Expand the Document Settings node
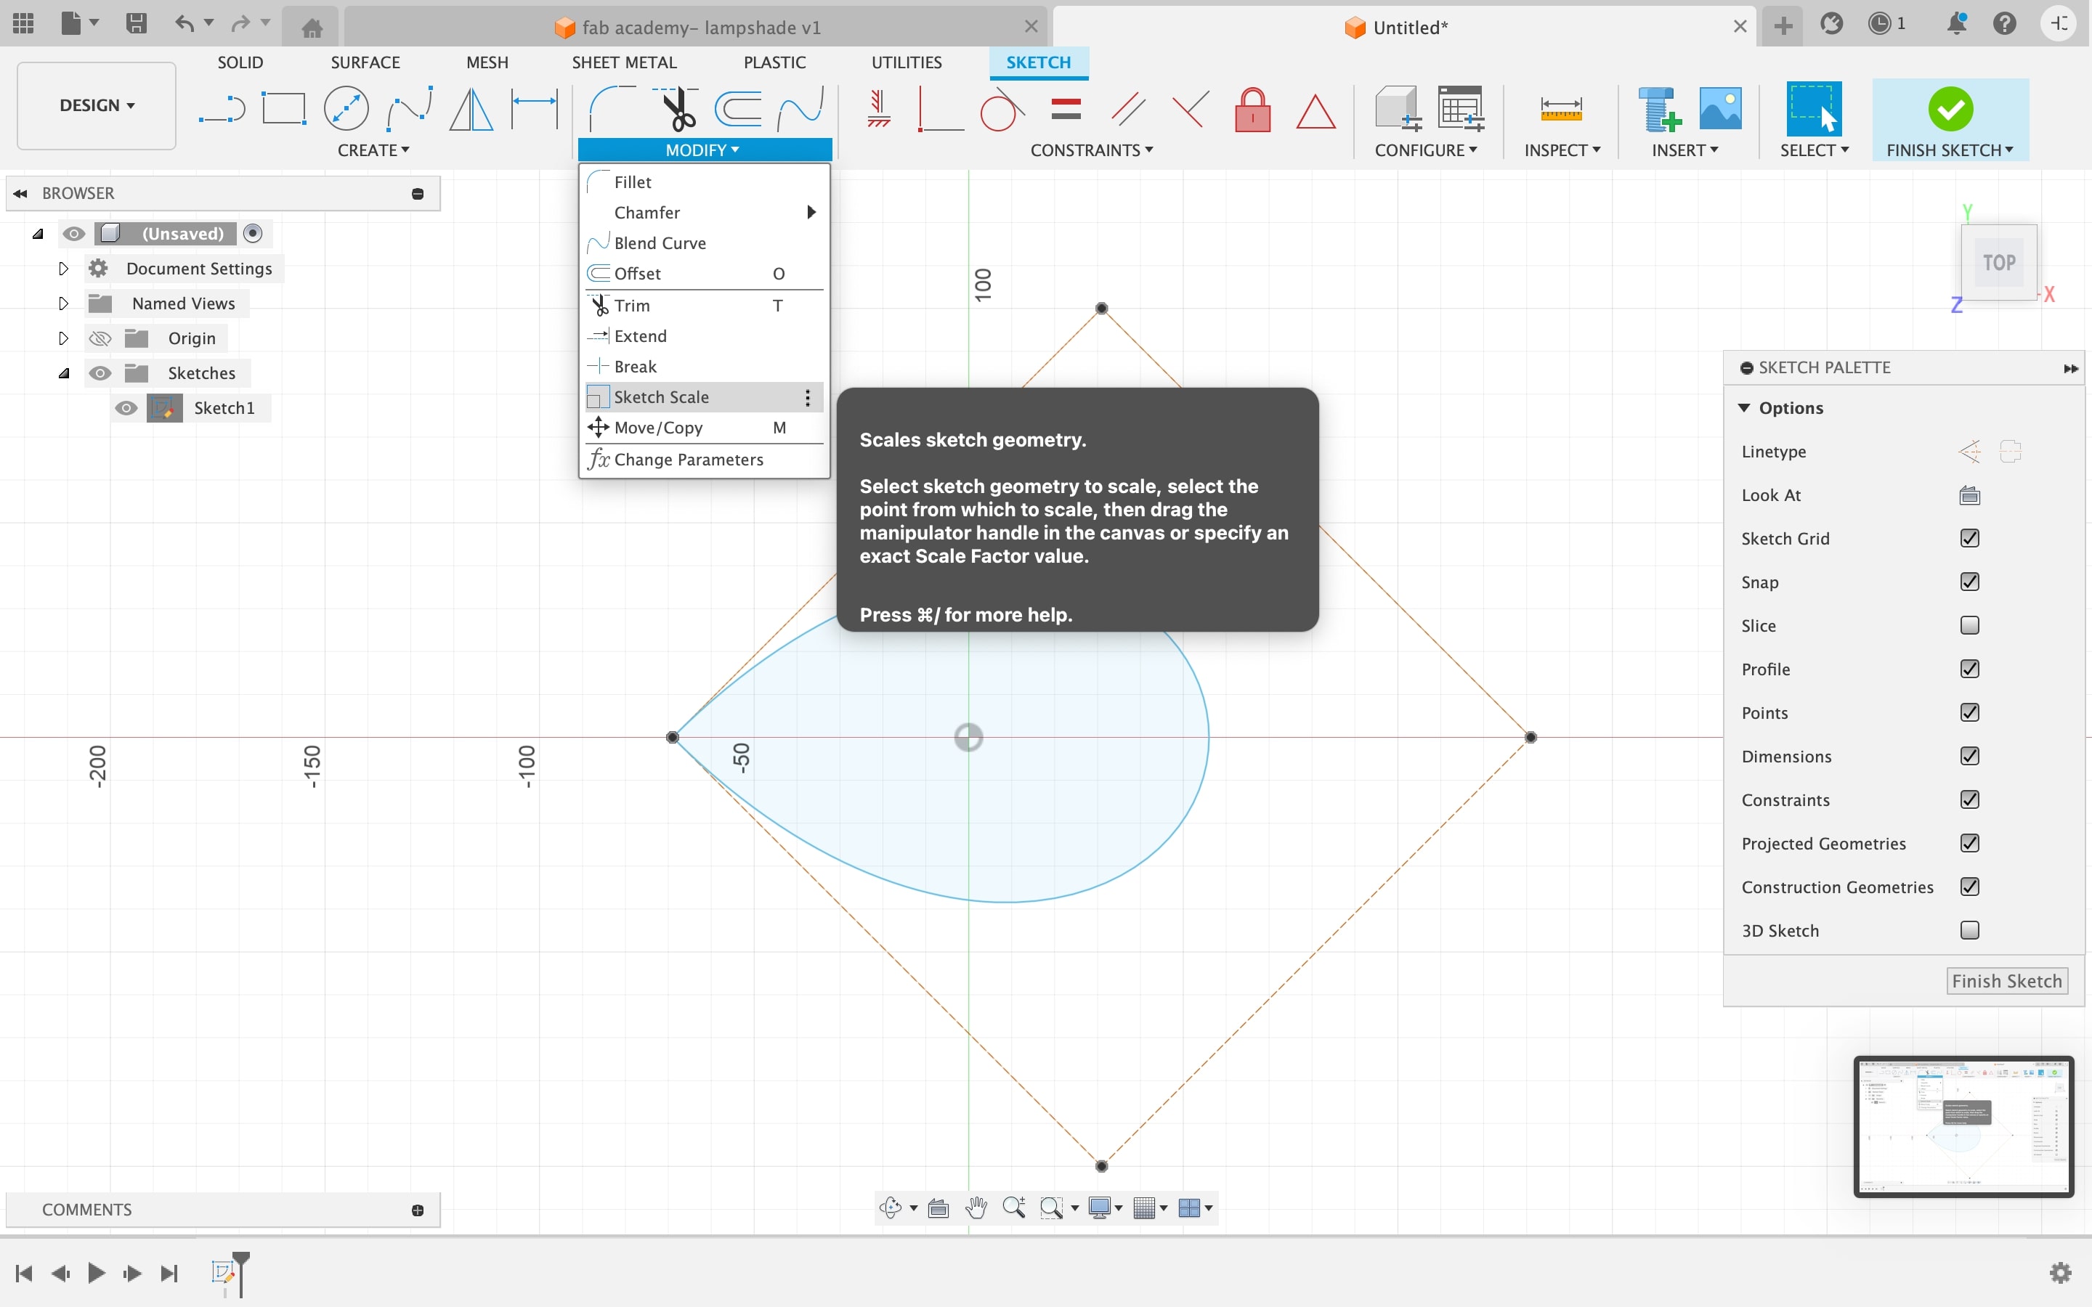 point(63,268)
